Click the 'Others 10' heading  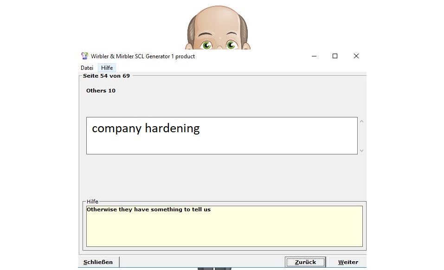(101, 91)
